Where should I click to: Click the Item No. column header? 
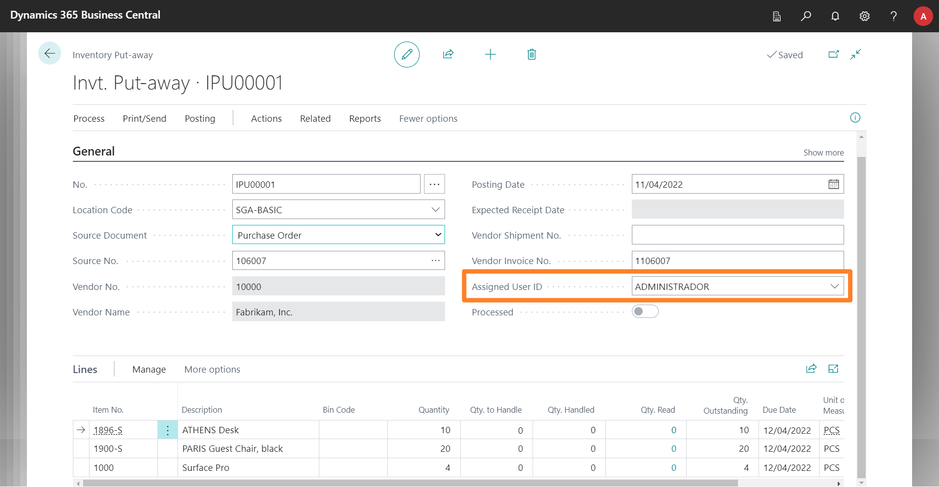(x=108, y=410)
